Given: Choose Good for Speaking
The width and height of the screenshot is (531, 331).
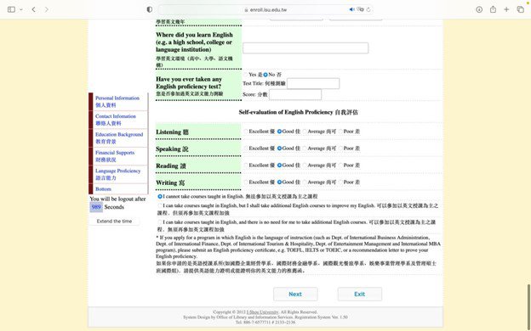Looking at the screenshot, I should click(x=279, y=149).
